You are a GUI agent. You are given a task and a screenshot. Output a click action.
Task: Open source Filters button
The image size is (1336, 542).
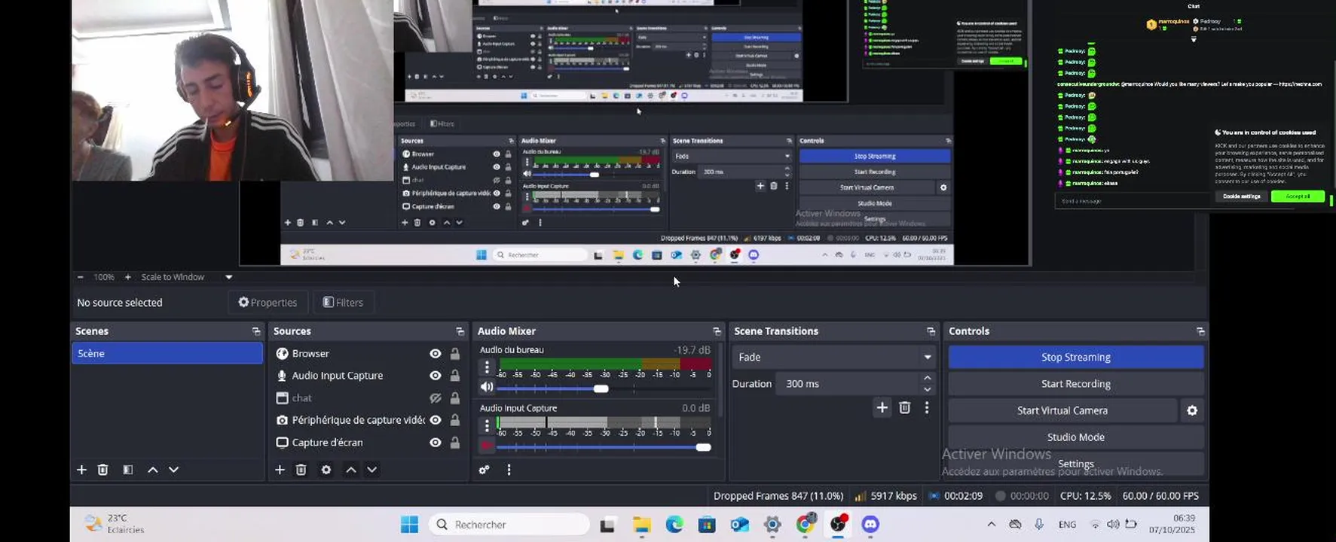343,303
